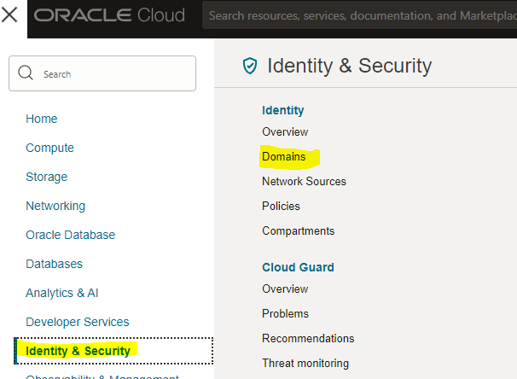Go to Compartments page
Screen dimensions: 517x379
coord(298,230)
